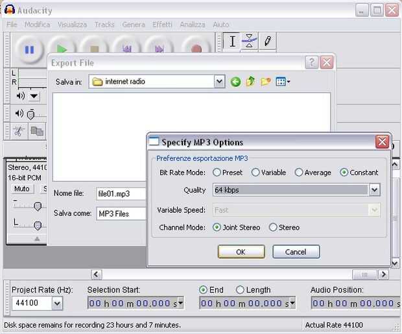Open the End time format dropdown
This screenshot has height=334, width=402.
292,304
